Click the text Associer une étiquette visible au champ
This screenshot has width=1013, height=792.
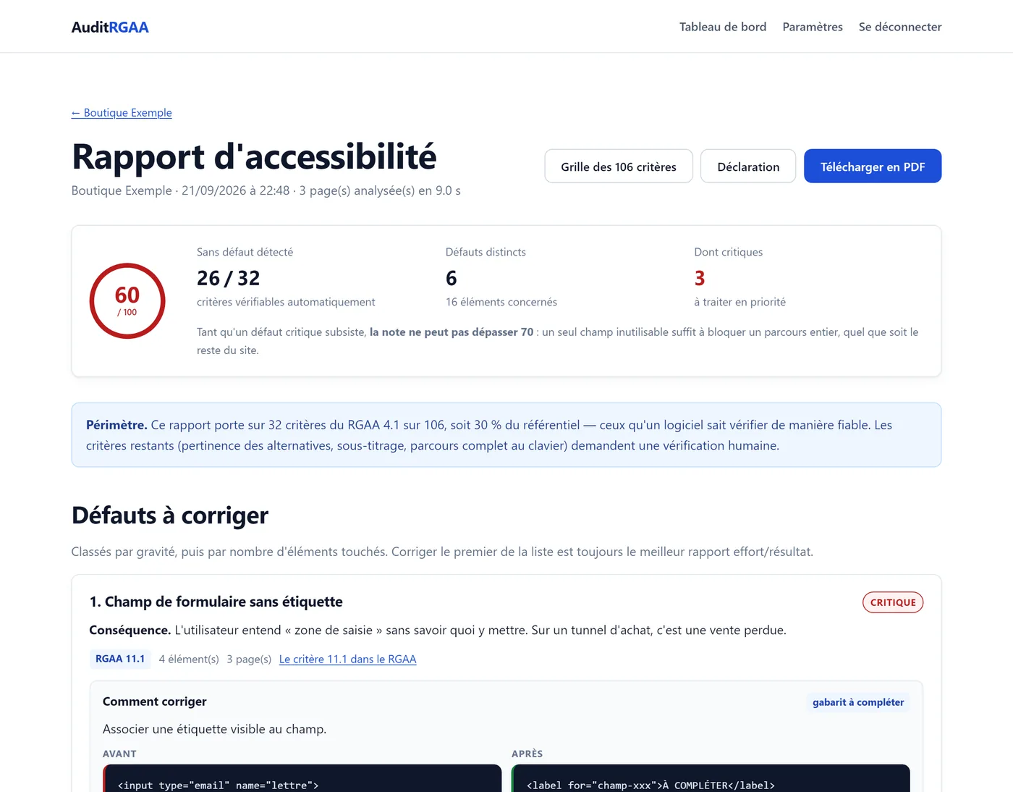[x=214, y=729]
